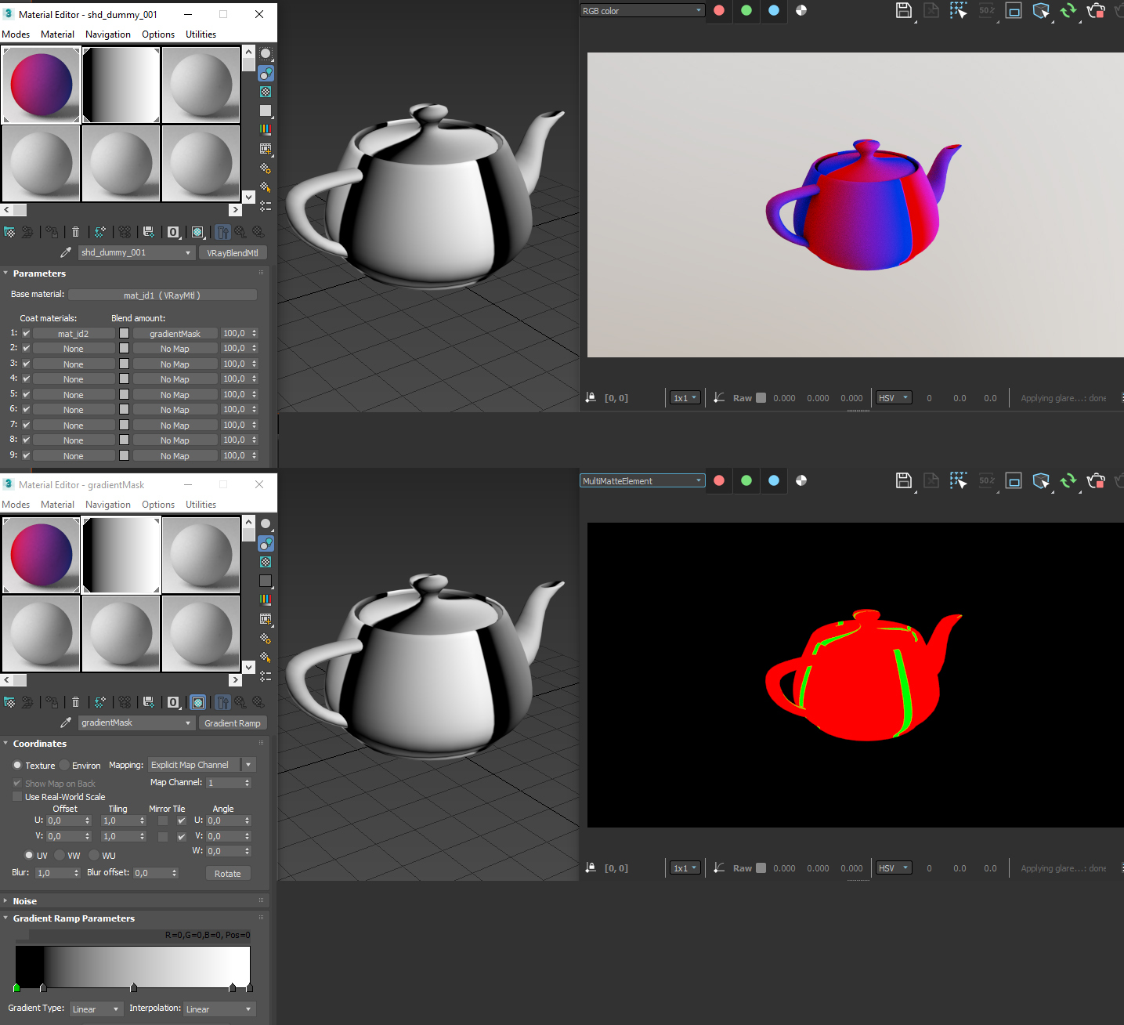Click the trash Reset Map icon in shd_dummy_001 editor
The width and height of the screenshot is (1124, 1025).
[76, 232]
